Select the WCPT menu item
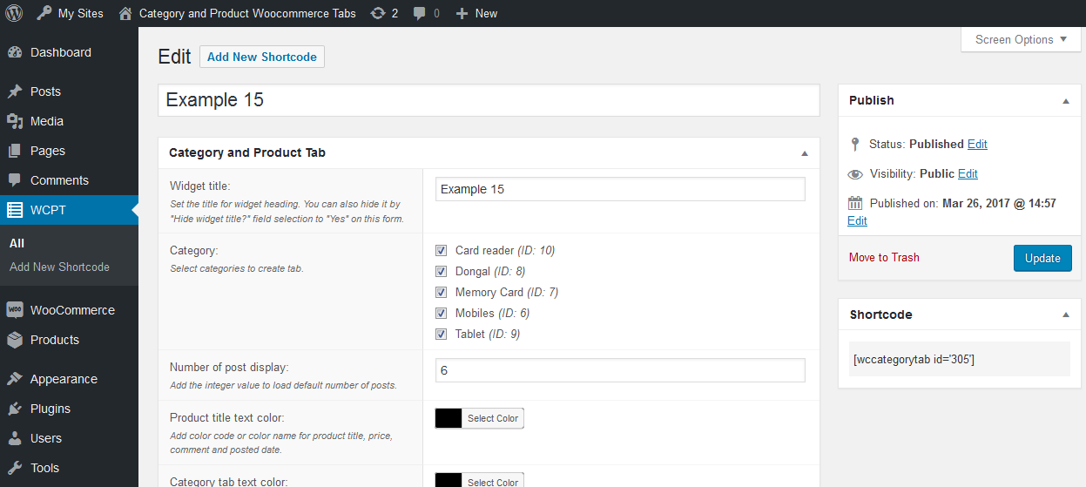 point(69,210)
